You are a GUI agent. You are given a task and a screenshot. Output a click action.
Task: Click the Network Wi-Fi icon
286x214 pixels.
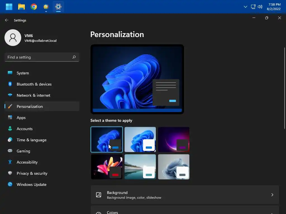[x=10, y=95]
